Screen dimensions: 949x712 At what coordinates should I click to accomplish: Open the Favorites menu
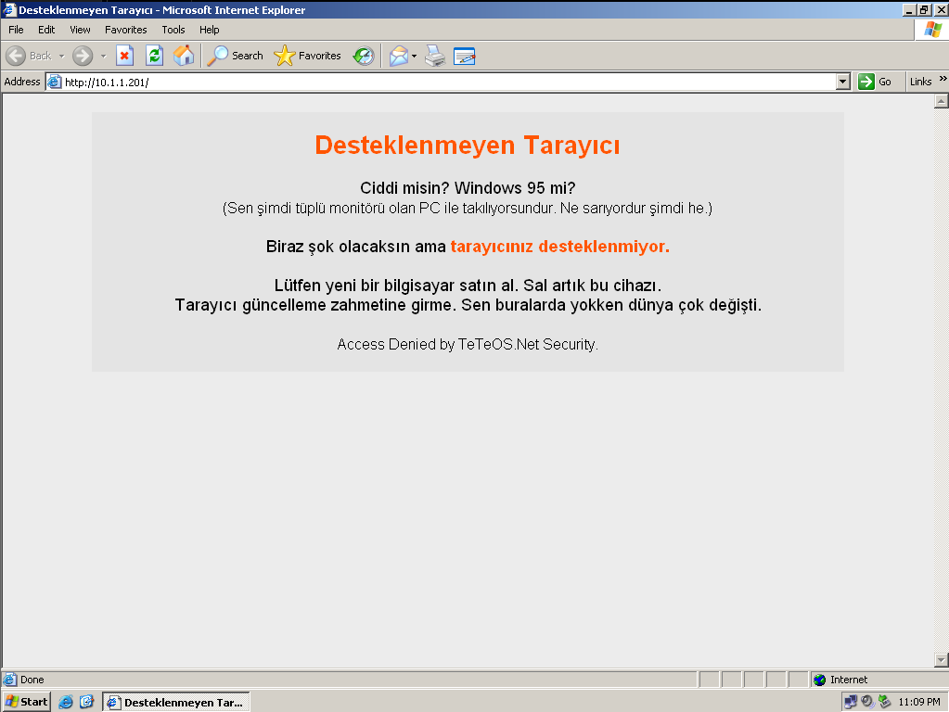126,30
